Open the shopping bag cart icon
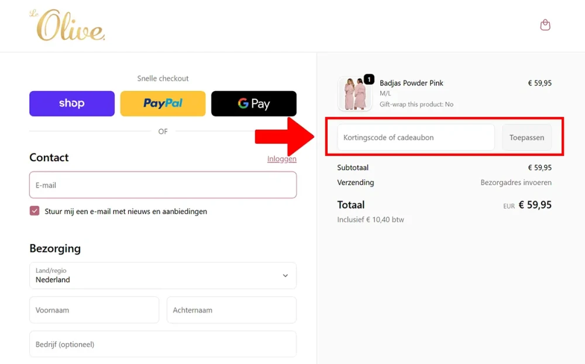This screenshot has width=585, height=364. pos(545,25)
